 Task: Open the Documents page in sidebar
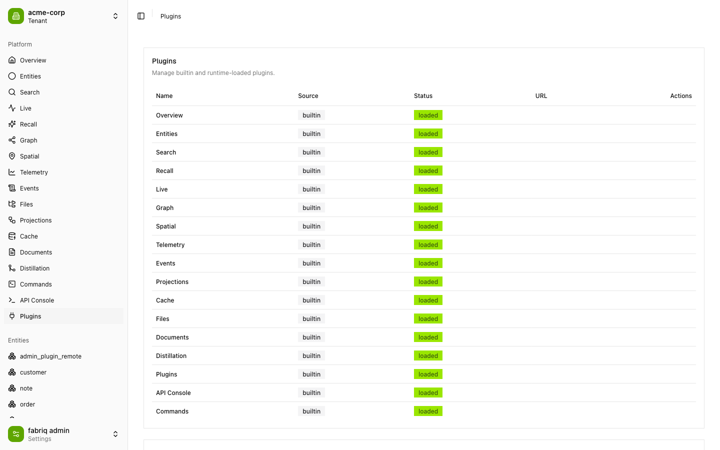(64, 252)
